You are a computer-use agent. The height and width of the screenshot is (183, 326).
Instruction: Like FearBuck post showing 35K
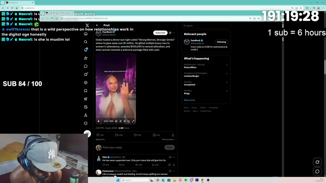pyautogui.click(x=138, y=135)
